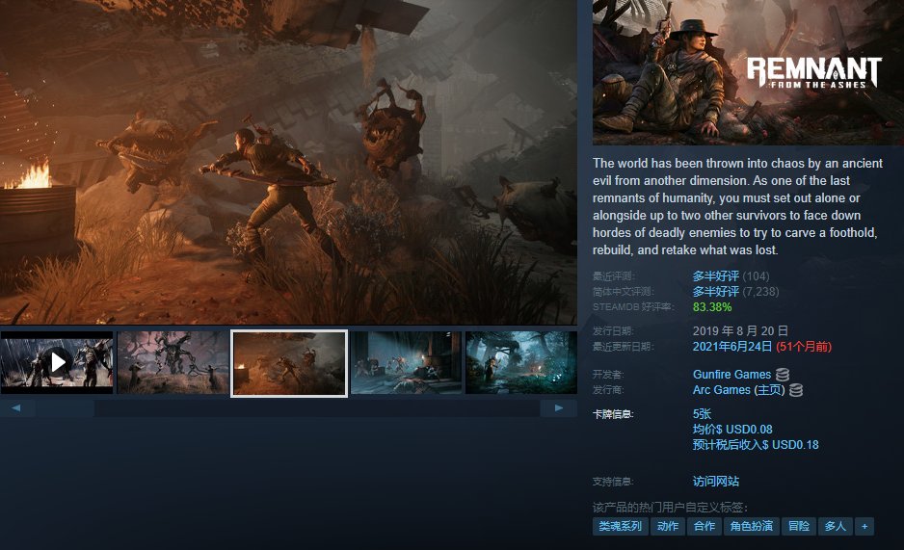Click the right arrow of thumbnail strip

[559, 407]
